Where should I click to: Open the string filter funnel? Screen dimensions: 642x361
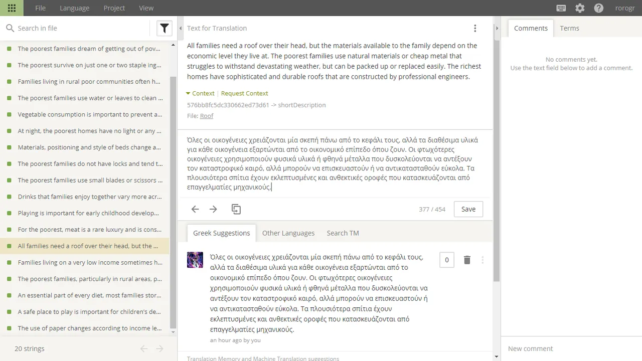click(x=165, y=28)
